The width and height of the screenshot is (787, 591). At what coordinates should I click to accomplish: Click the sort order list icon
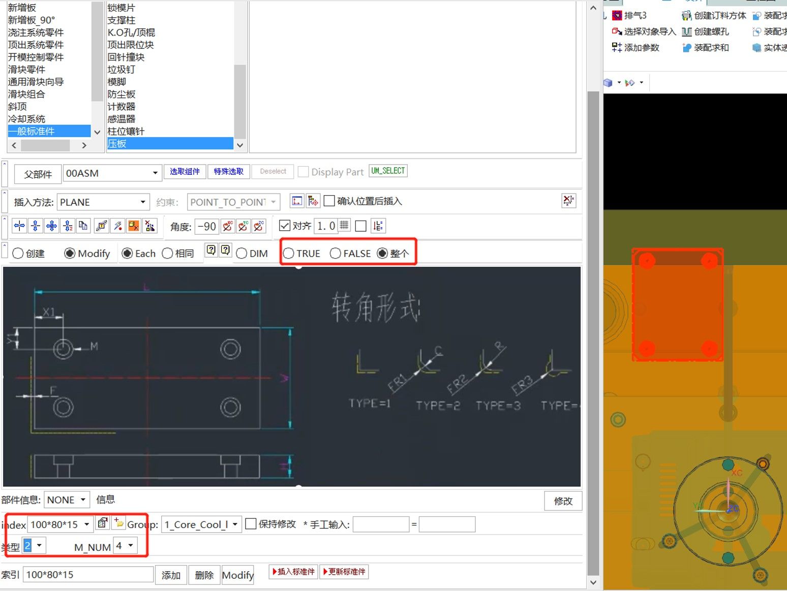[378, 226]
